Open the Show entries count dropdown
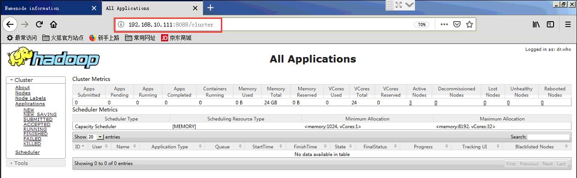 click(x=96, y=137)
